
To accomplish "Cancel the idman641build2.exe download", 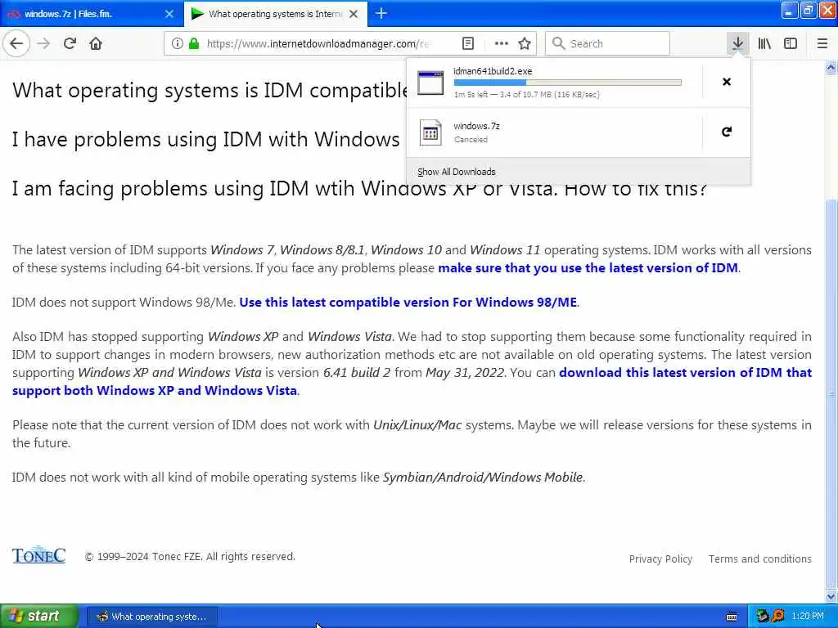I will pos(727,82).
